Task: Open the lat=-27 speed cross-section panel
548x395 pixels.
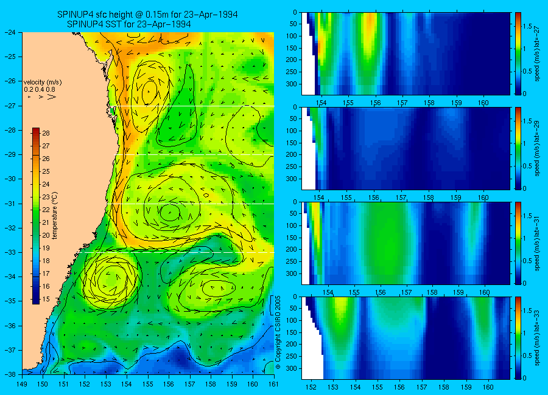Action: point(406,53)
